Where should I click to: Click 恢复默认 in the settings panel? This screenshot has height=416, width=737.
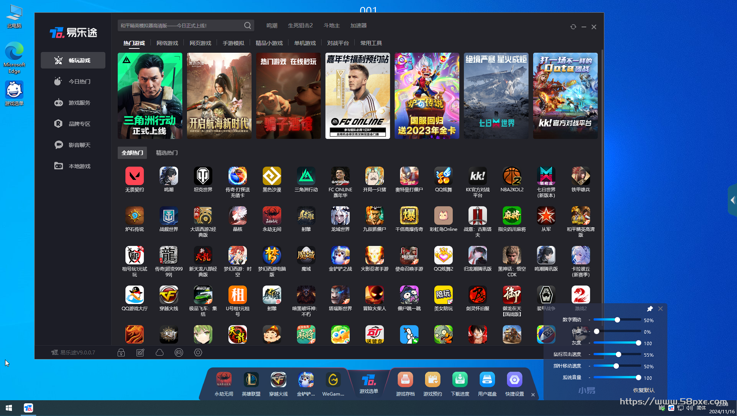coord(644,390)
